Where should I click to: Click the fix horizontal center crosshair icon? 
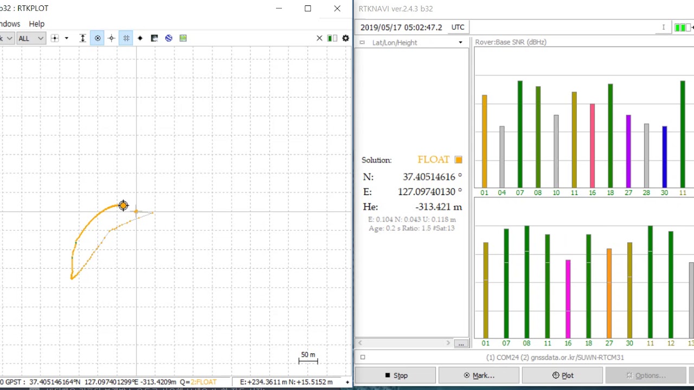click(111, 38)
